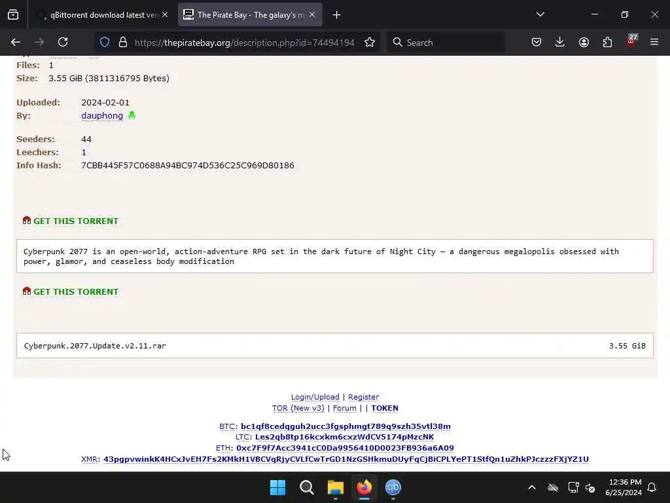Open qBittorrent from the taskbar
670x503 pixels.
(x=393, y=487)
